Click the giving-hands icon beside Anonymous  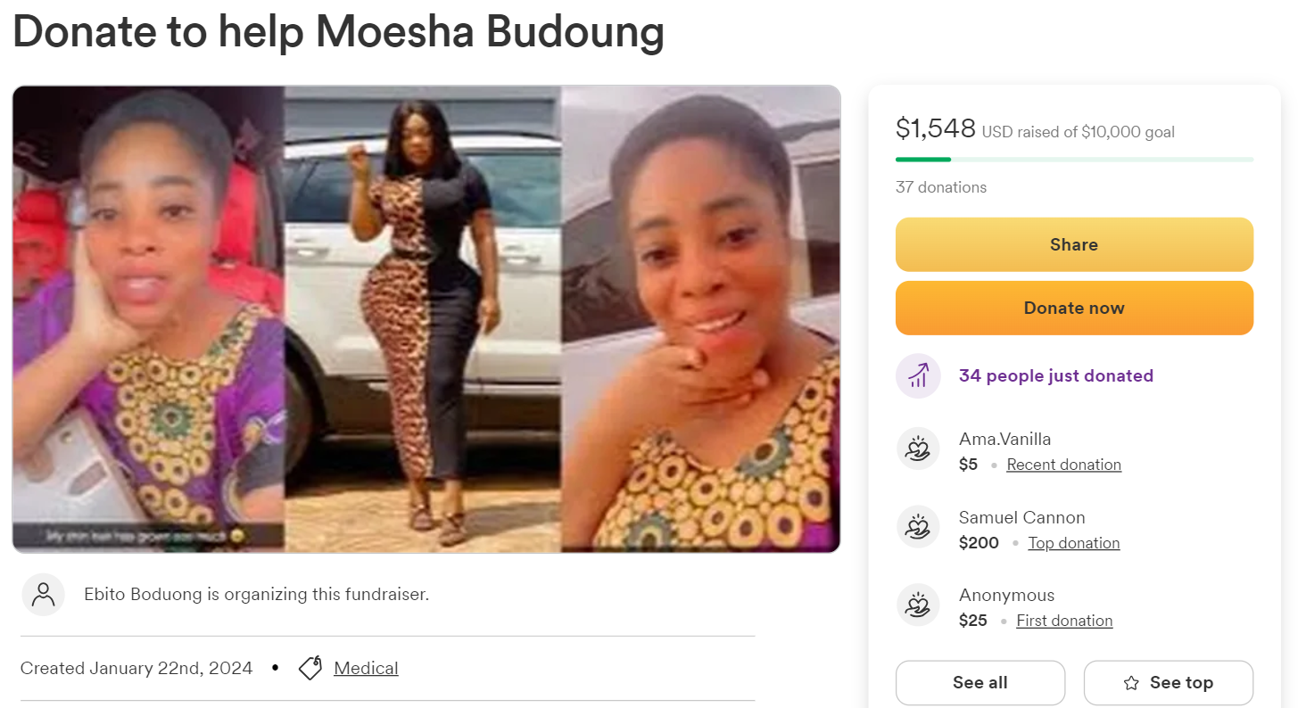(918, 605)
